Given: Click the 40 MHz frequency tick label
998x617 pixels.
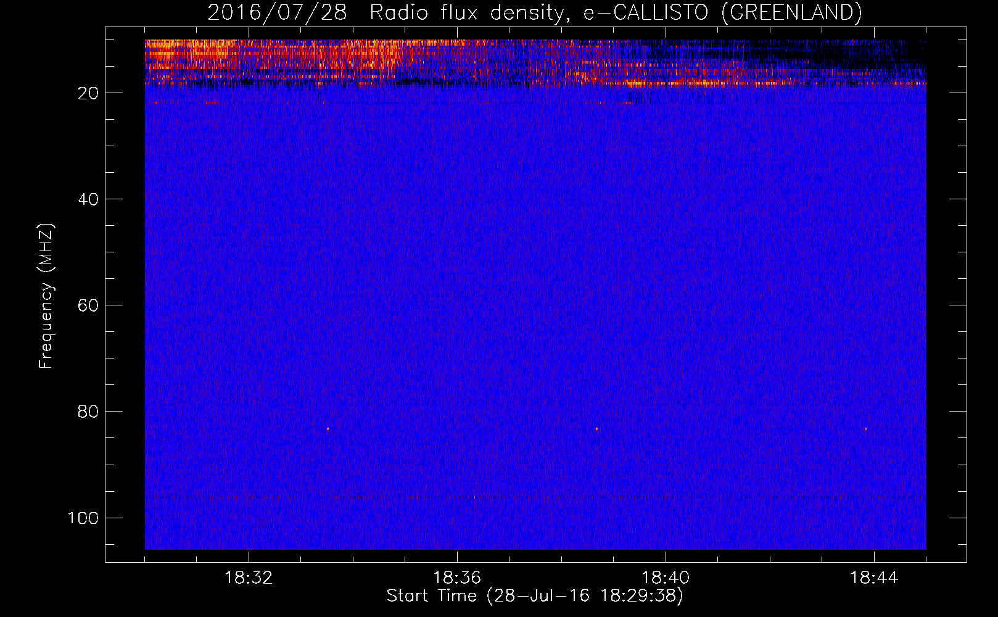Looking at the screenshot, I should point(88,199).
